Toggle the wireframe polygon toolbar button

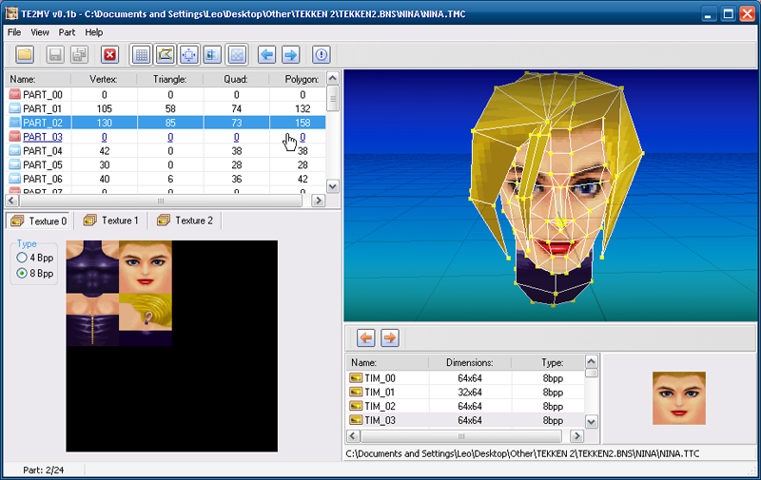pos(166,55)
